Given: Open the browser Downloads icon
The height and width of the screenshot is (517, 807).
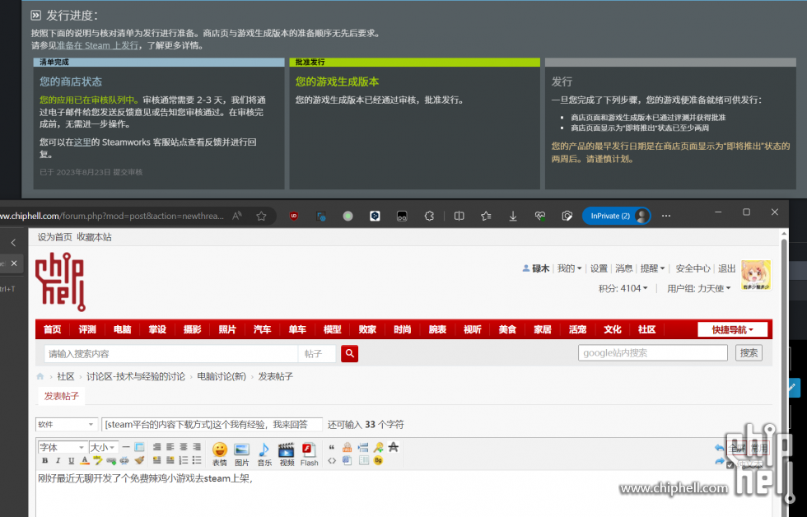Looking at the screenshot, I should click(513, 216).
